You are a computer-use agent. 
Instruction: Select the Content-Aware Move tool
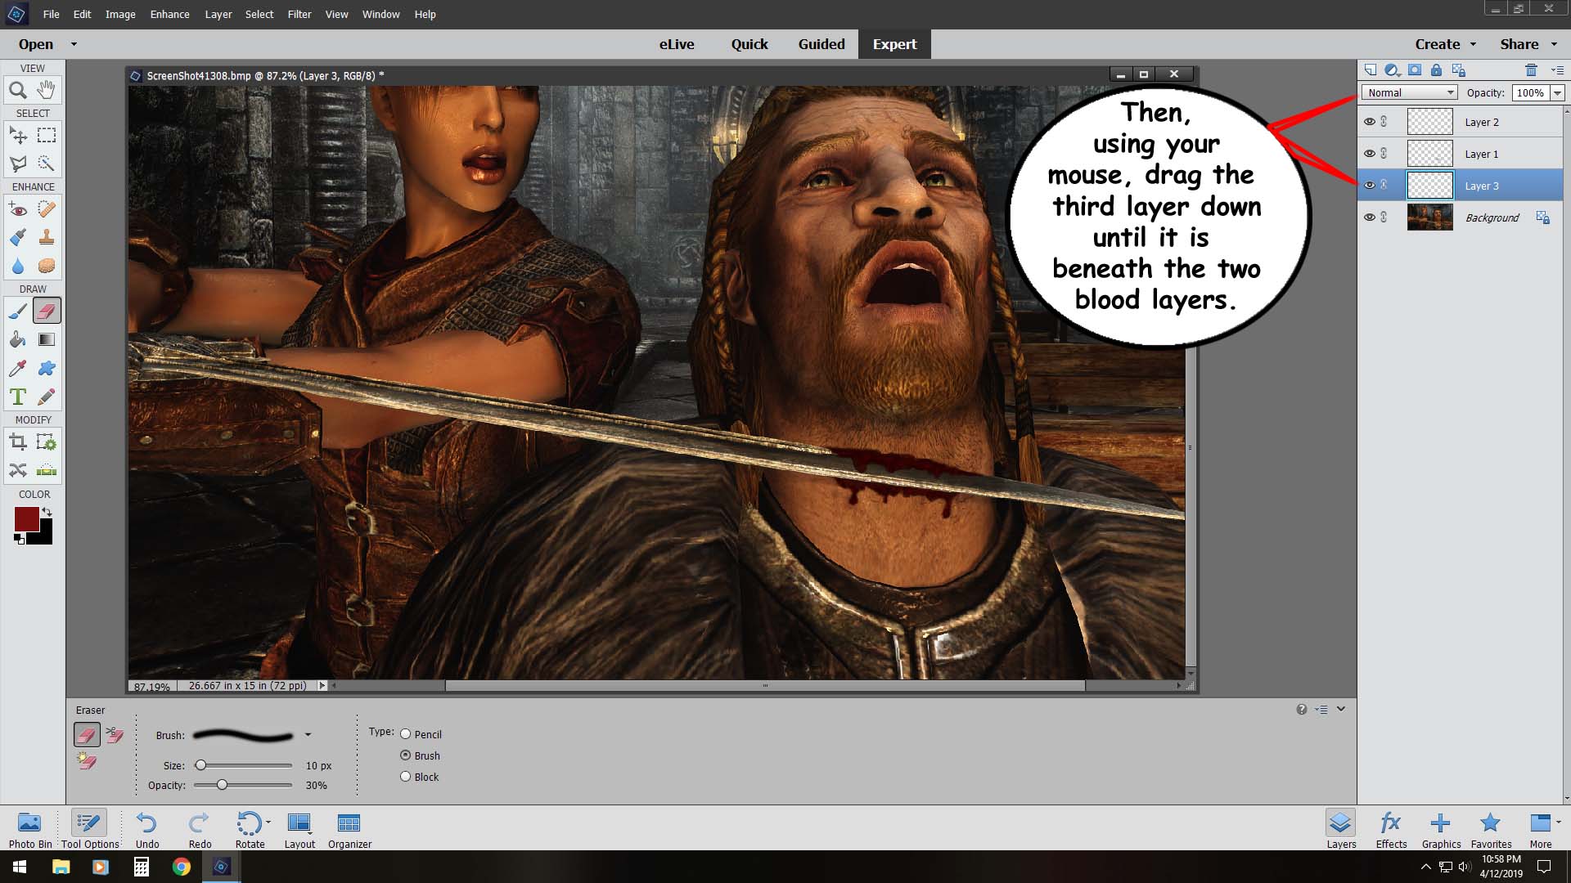[x=18, y=470]
